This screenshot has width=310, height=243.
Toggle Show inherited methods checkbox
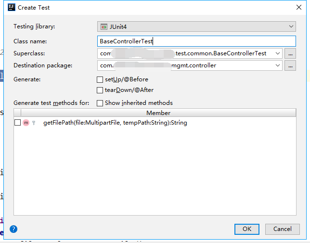[x=100, y=103]
